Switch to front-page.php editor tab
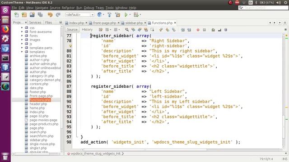This screenshot has width=289, height=162. point(104,23)
